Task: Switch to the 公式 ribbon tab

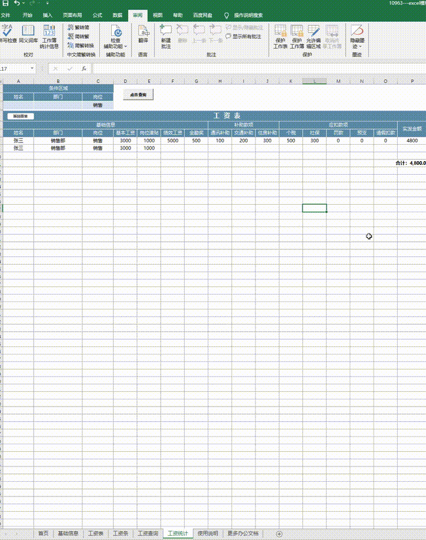Action: click(98, 15)
